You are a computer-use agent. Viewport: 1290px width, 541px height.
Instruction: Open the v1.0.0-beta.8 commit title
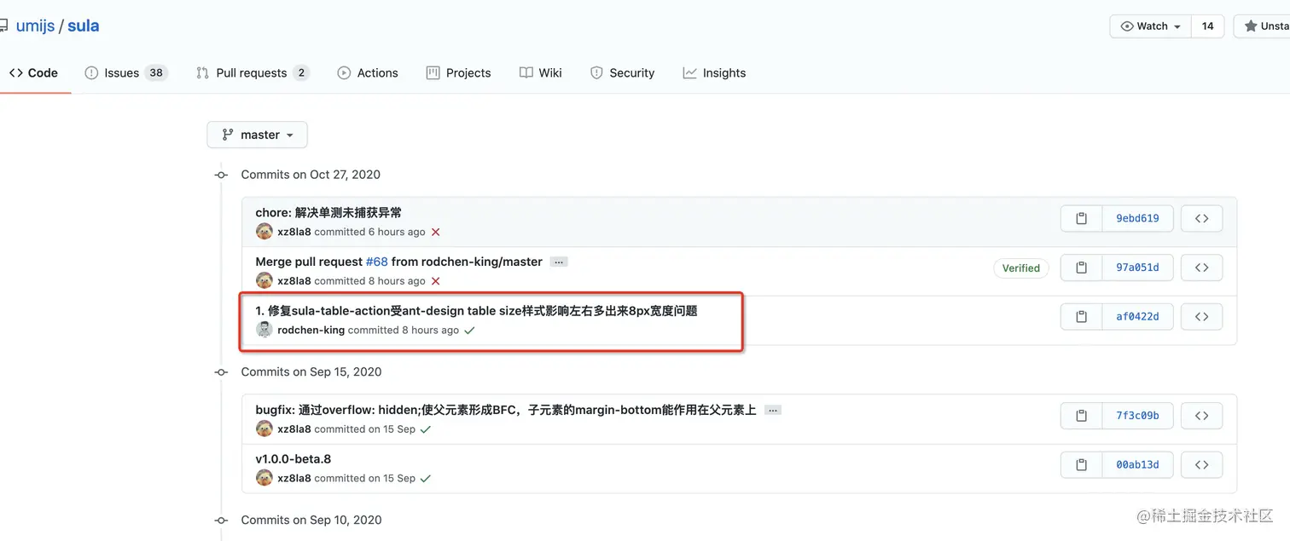(293, 459)
